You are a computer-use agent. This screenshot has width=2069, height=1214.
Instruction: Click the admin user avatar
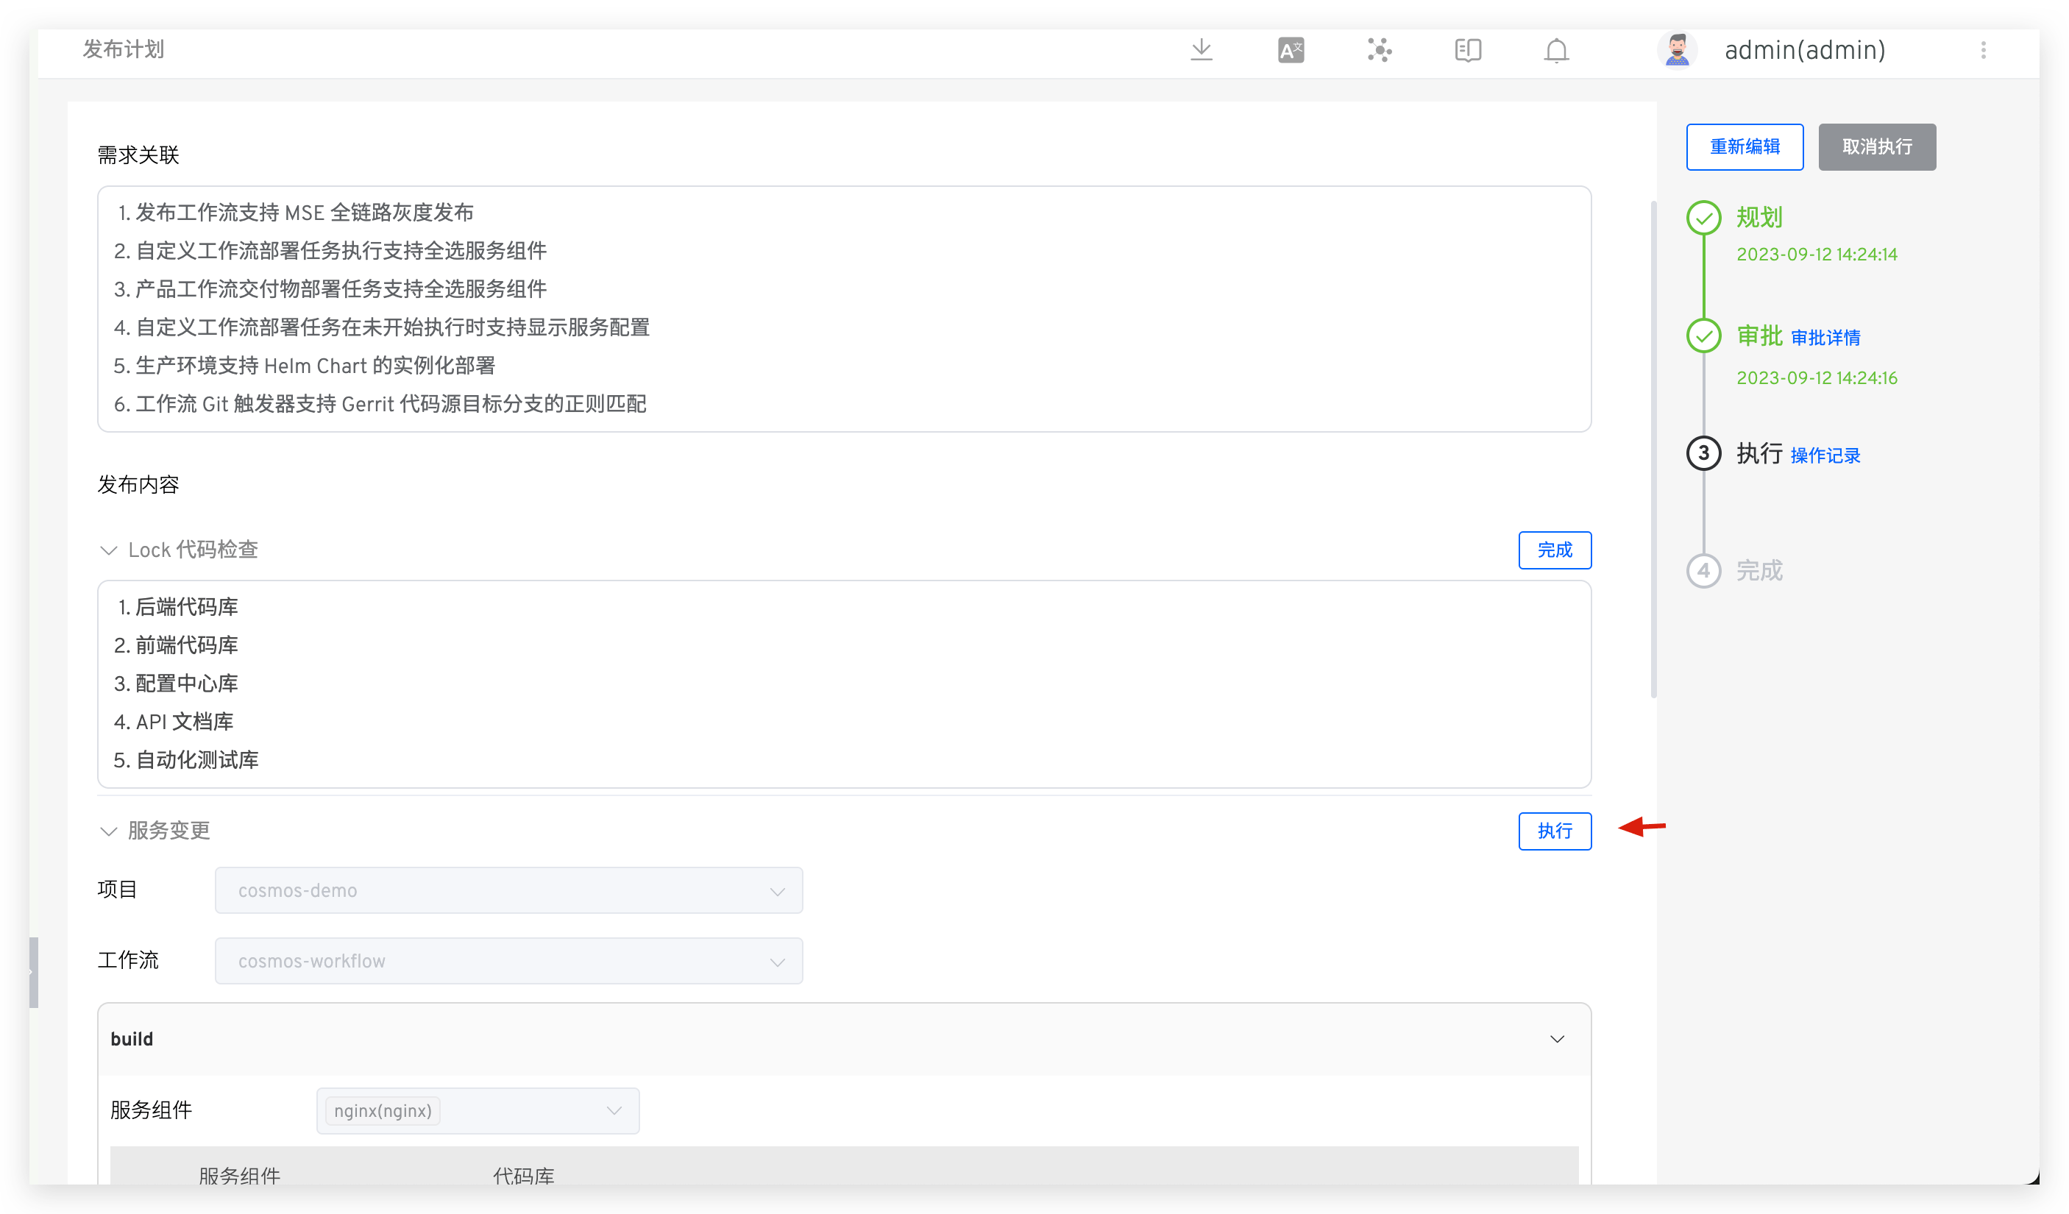pyautogui.click(x=1677, y=50)
